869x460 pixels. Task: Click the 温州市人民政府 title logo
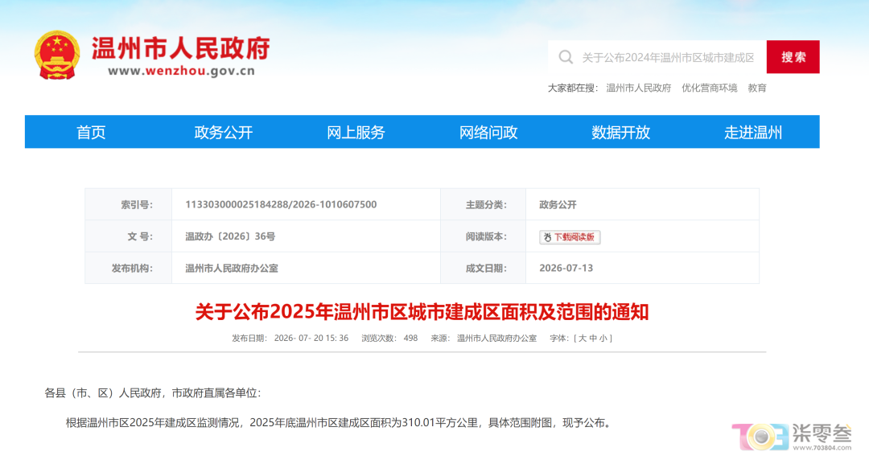181,55
